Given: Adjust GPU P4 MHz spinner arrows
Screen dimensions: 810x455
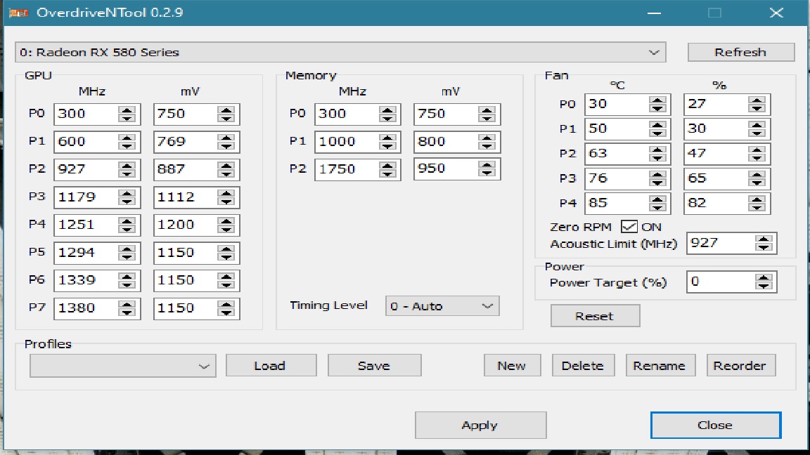Looking at the screenshot, I should pos(127,225).
